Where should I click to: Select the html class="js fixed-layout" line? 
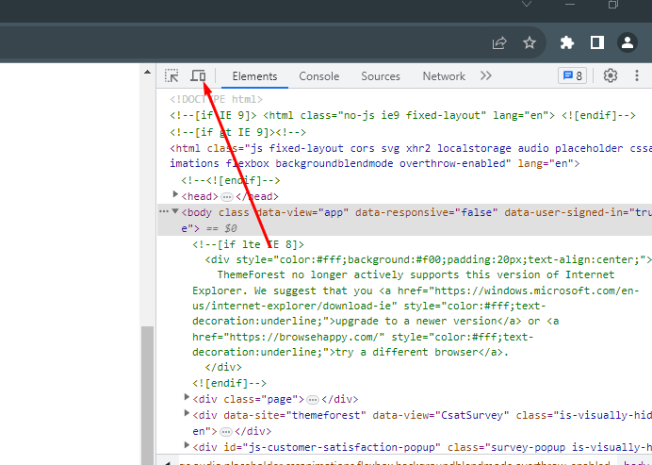click(x=411, y=156)
